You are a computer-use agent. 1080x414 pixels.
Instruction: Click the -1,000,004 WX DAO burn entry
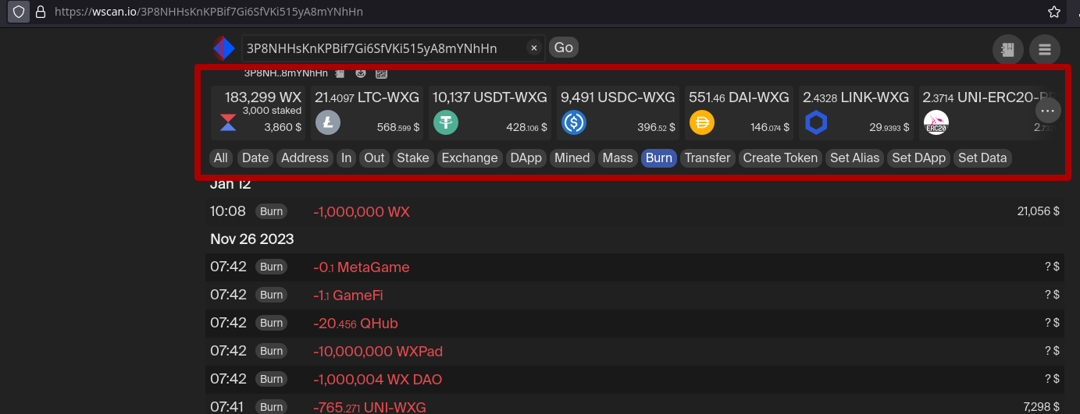click(378, 380)
